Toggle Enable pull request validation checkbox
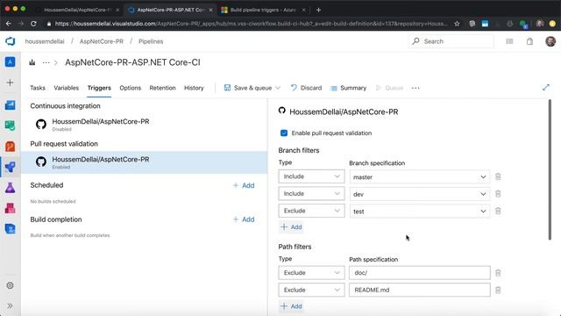This screenshot has width=561, height=316. [x=284, y=133]
